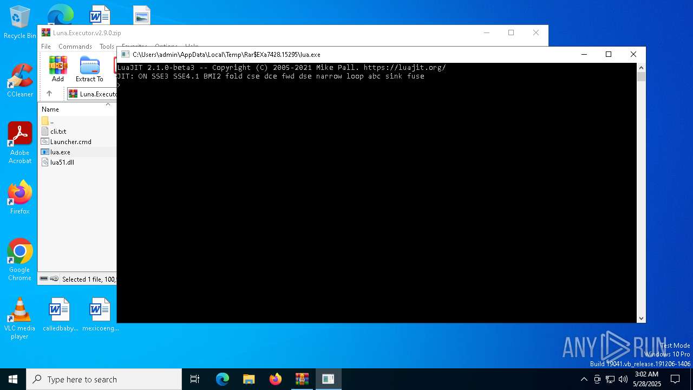Go up one folder in WinRAR
The height and width of the screenshot is (390, 693).
(49, 94)
